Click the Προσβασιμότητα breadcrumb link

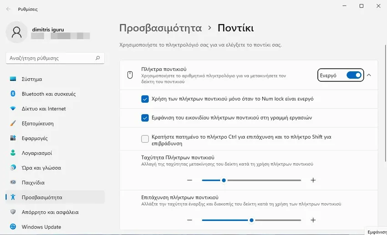click(x=160, y=28)
